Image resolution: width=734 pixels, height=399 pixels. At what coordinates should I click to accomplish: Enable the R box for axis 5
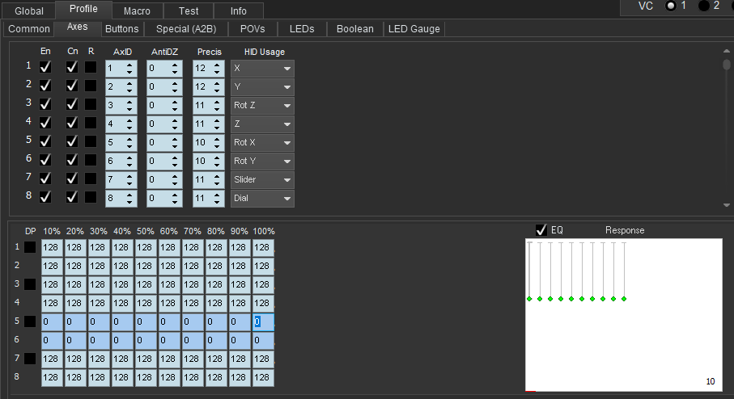(x=91, y=141)
